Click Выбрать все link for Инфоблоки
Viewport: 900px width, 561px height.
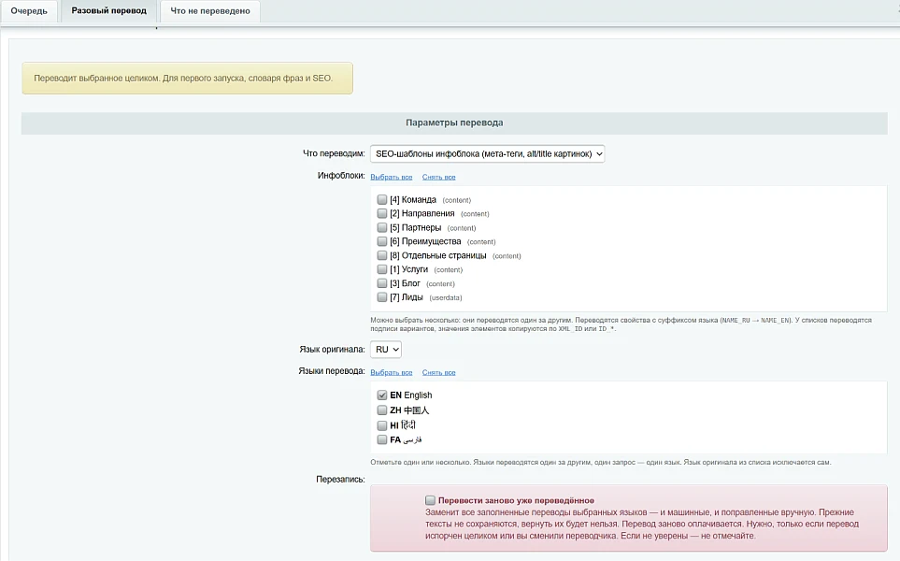(392, 177)
